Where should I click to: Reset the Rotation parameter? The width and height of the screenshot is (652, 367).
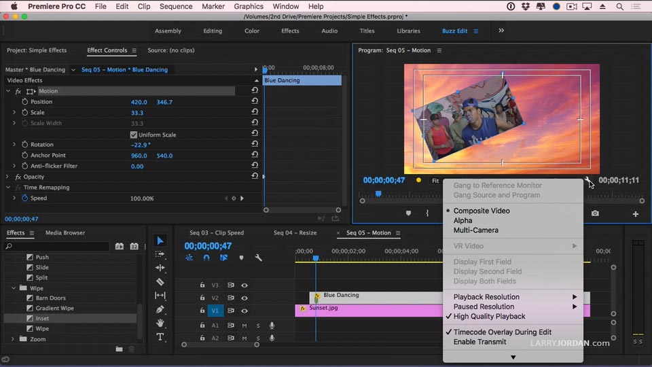(255, 145)
